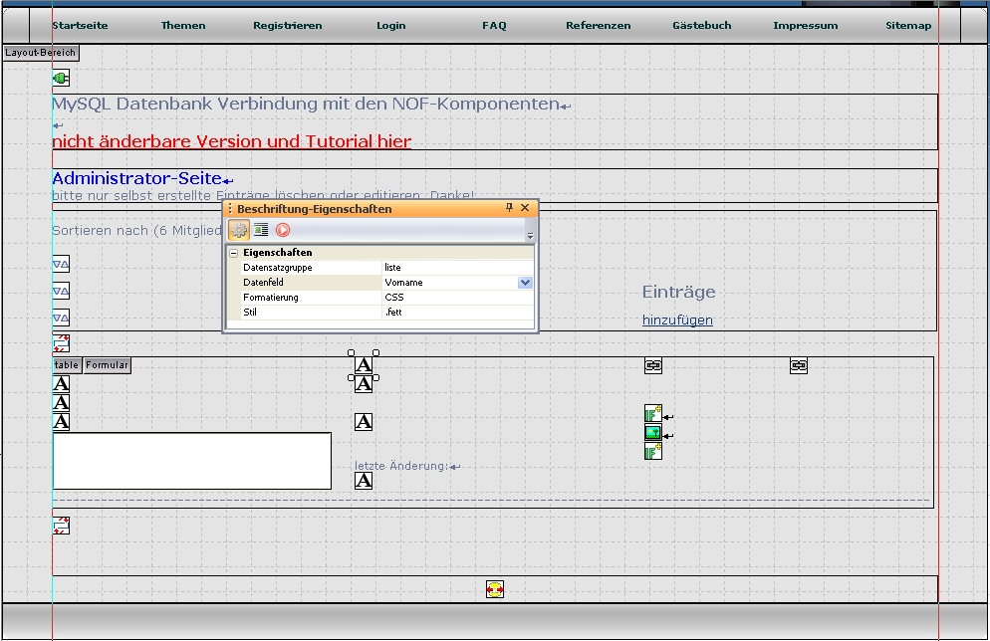Select the yellow icon with red arrows at page bottom

point(495,589)
